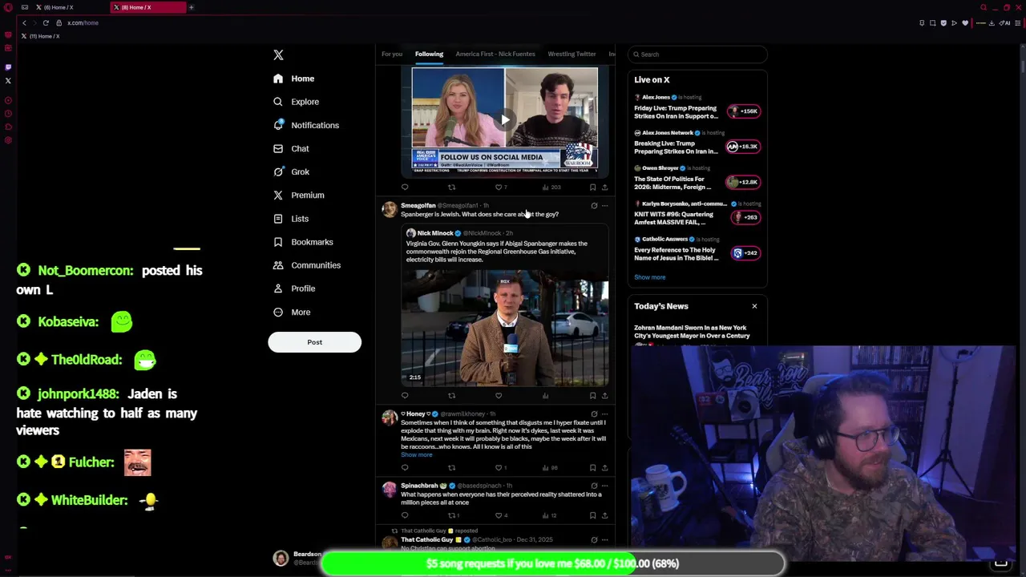This screenshot has height=577, width=1026.
Task: Like Honey's post with 1 like
Action: coord(500,468)
